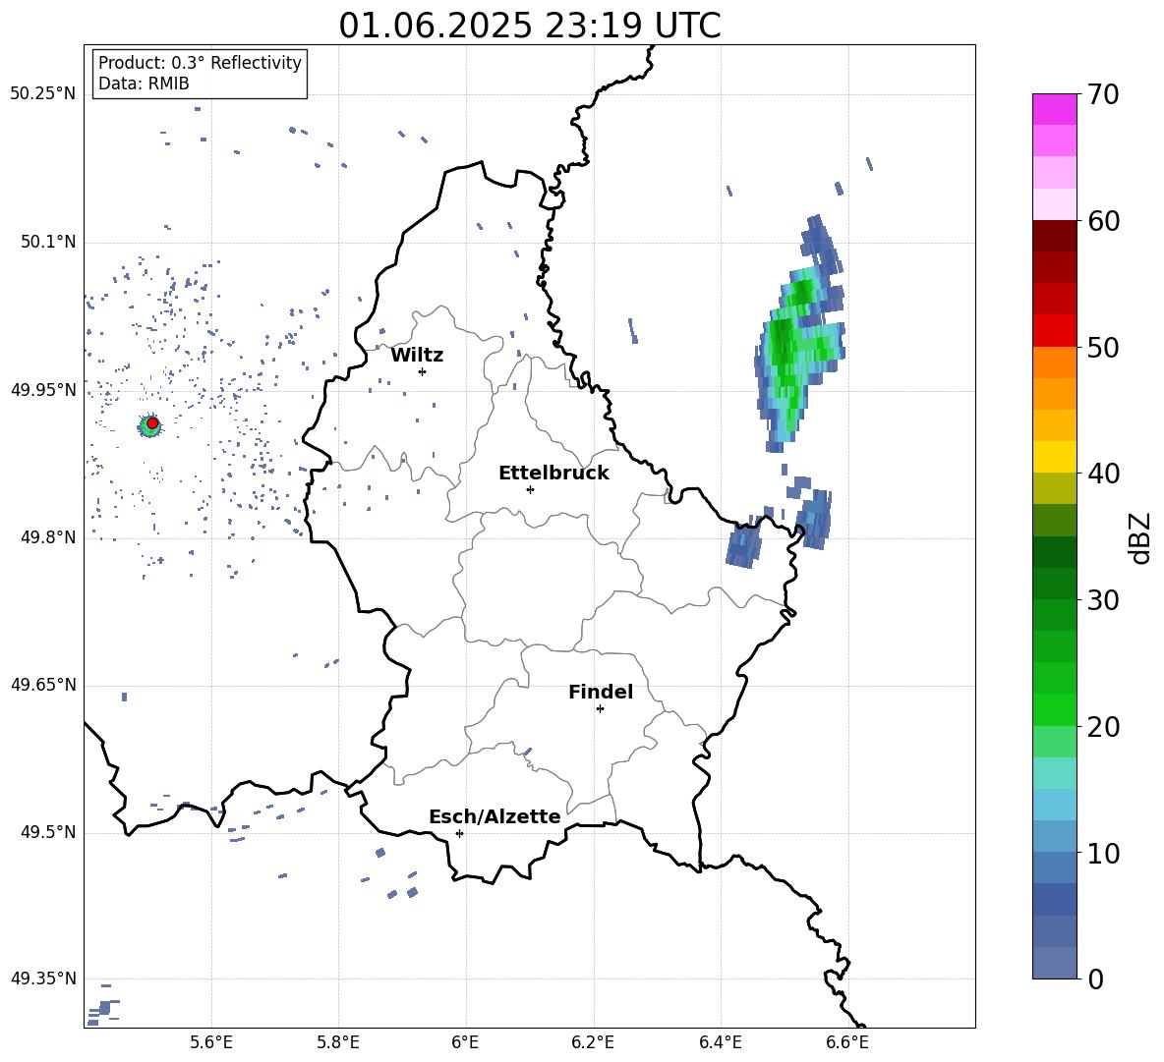Click the colorbar tick label 10

(x=1103, y=853)
